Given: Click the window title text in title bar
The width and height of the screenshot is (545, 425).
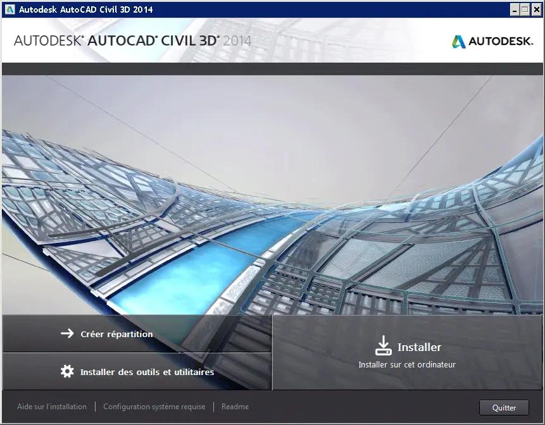Looking at the screenshot, I should click(x=86, y=9).
